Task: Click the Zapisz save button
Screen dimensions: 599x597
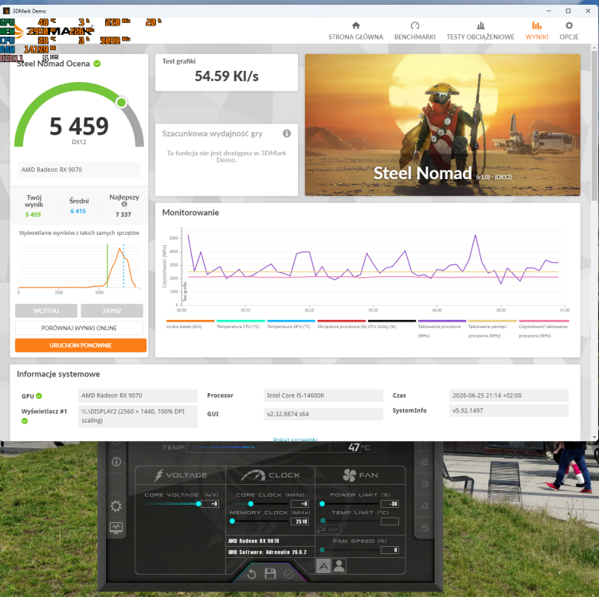Action: click(112, 310)
